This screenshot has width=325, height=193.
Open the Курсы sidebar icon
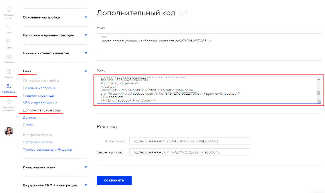(9, 71)
